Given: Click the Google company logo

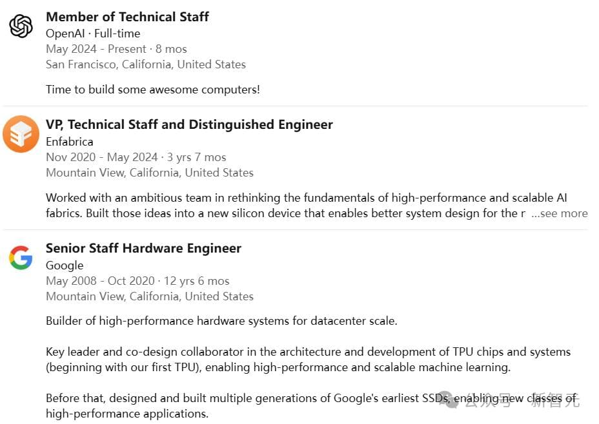Looking at the screenshot, I should point(21,258).
